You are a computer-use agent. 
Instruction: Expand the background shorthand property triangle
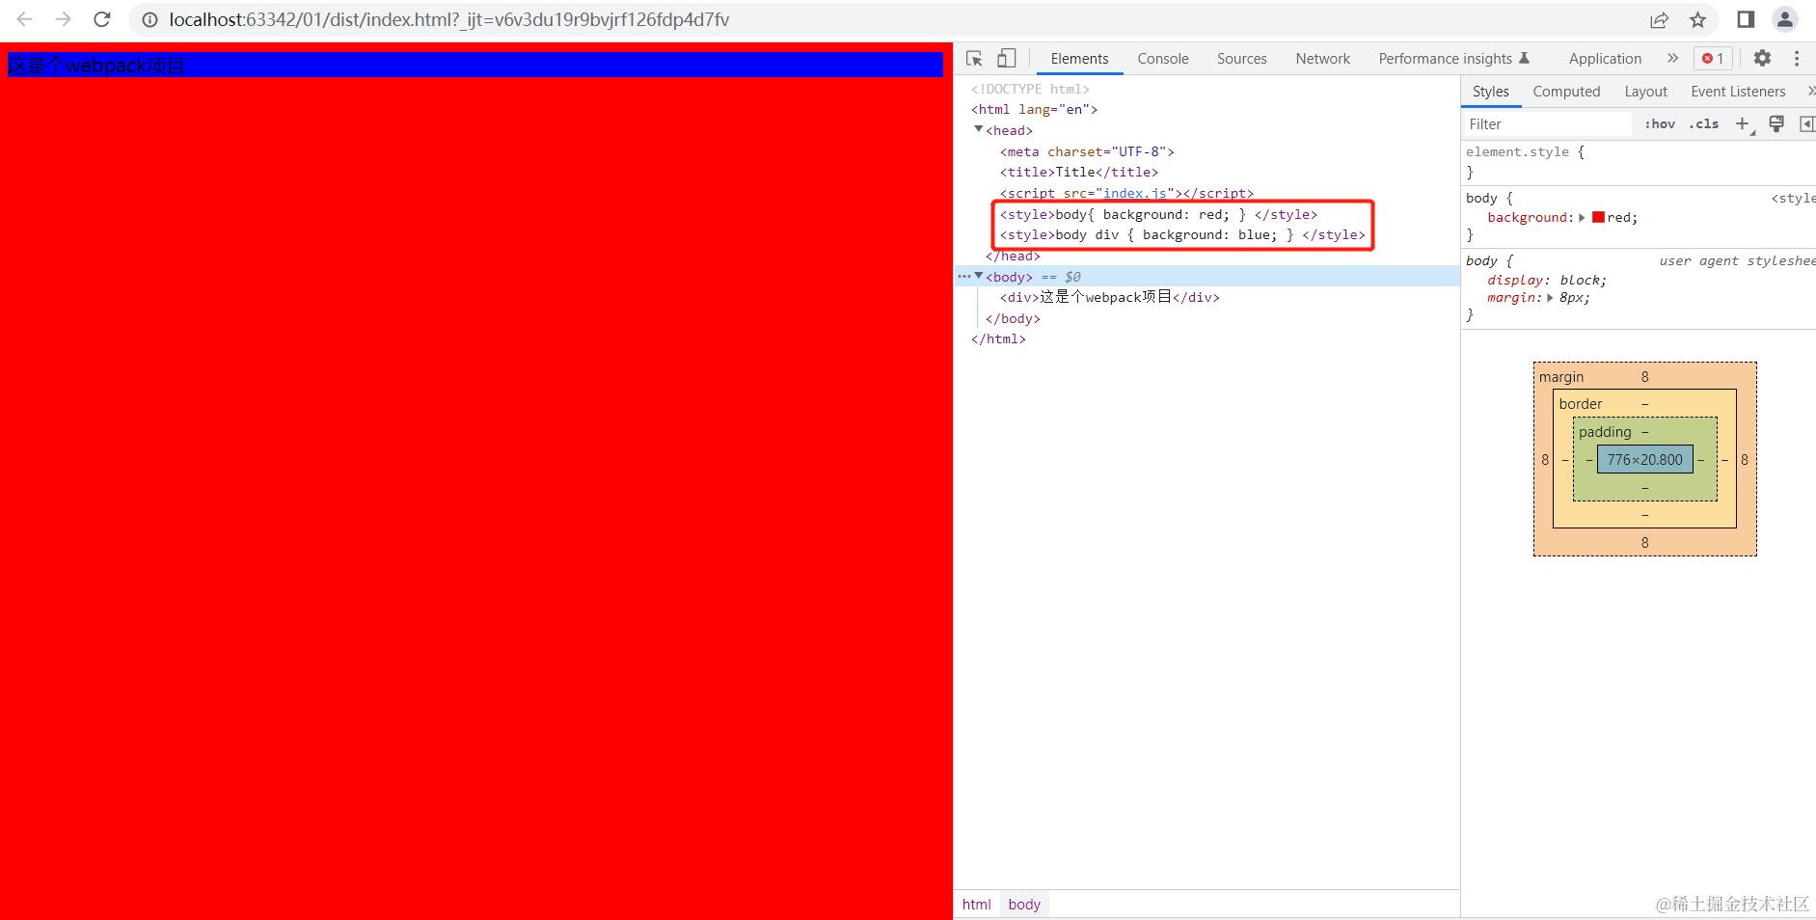(x=1582, y=218)
